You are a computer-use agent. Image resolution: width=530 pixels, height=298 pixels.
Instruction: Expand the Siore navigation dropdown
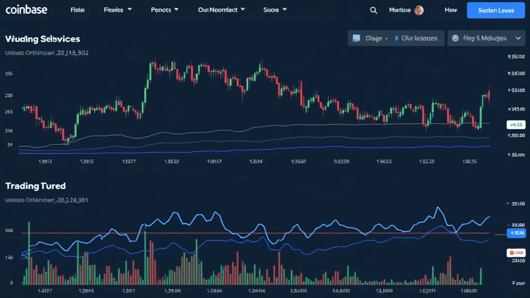(x=275, y=10)
